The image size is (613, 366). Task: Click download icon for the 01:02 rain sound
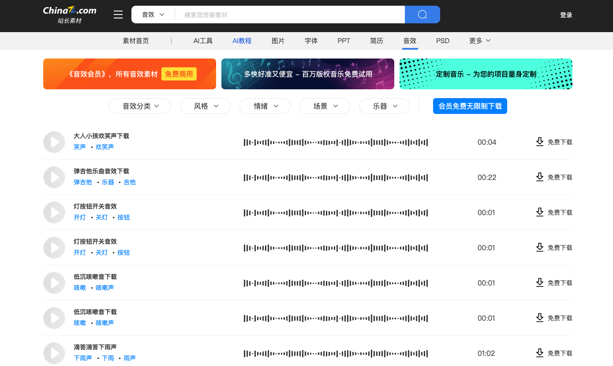tap(539, 353)
